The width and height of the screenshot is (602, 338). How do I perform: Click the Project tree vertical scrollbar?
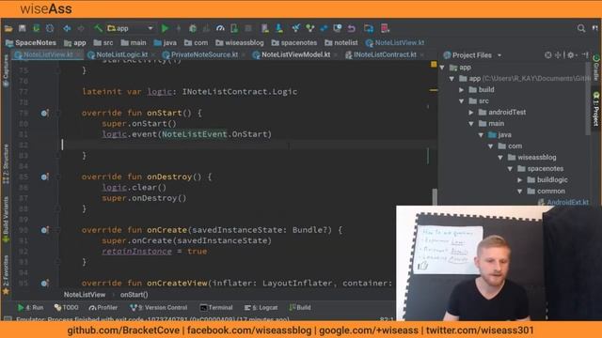[x=587, y=99]
